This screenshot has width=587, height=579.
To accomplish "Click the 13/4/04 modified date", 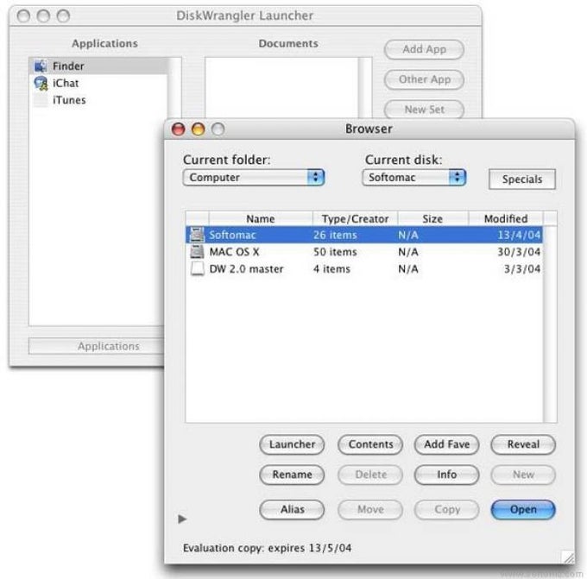I will (519, 235).
